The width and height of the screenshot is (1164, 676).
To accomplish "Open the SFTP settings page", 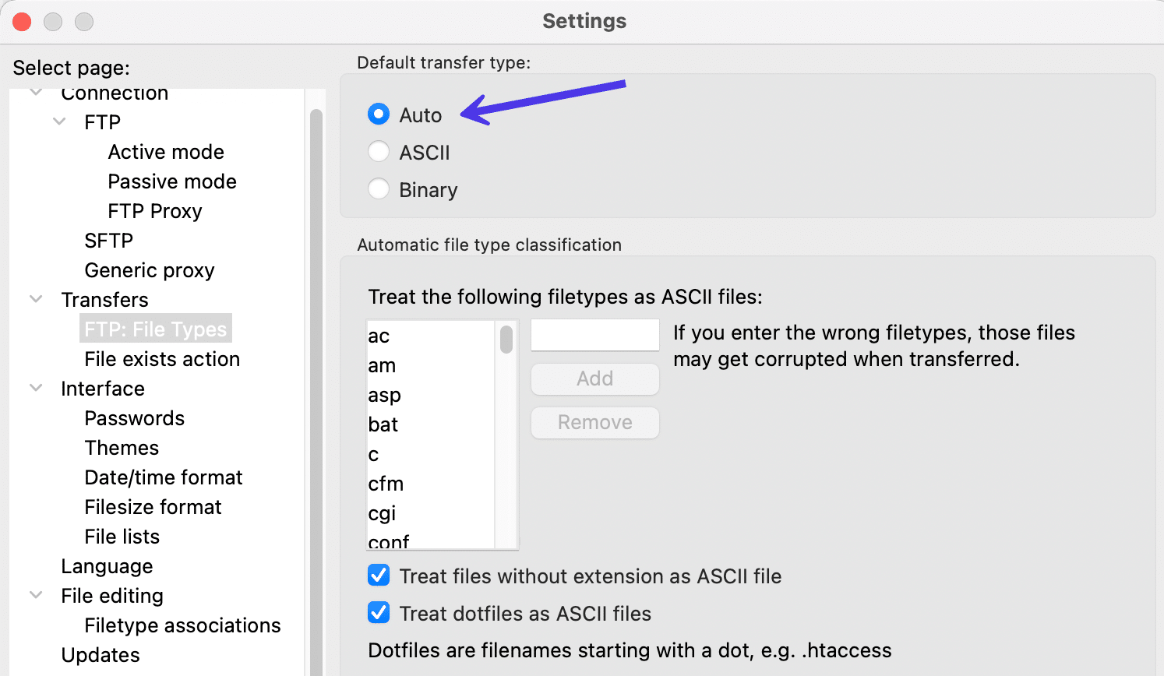I will [x=108, y=241].
